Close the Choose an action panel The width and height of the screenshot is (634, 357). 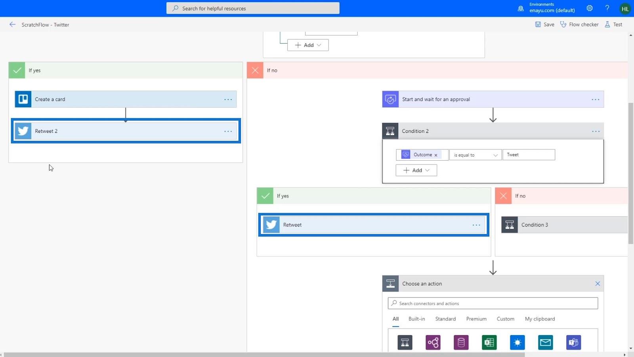[598, 284]
